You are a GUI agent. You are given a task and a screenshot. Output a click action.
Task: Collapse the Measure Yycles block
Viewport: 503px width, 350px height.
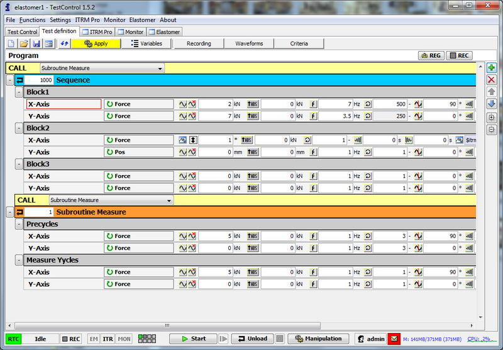[x=19, y=260]
